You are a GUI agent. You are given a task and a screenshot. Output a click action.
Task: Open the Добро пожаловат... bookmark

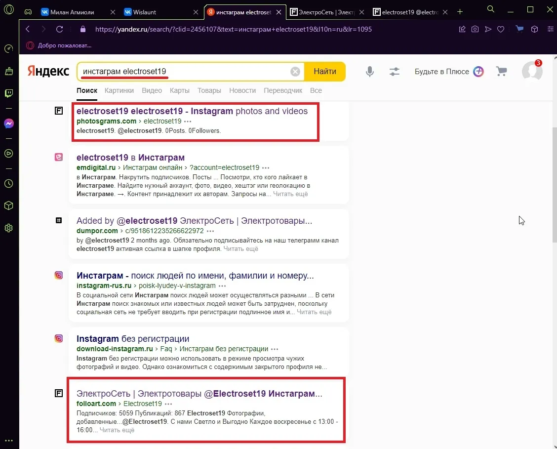pos(59,45)
